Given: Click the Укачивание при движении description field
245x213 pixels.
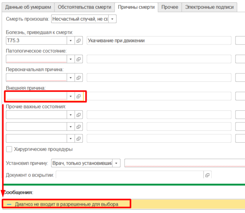Looking at the screenshot, I should 159,41.
